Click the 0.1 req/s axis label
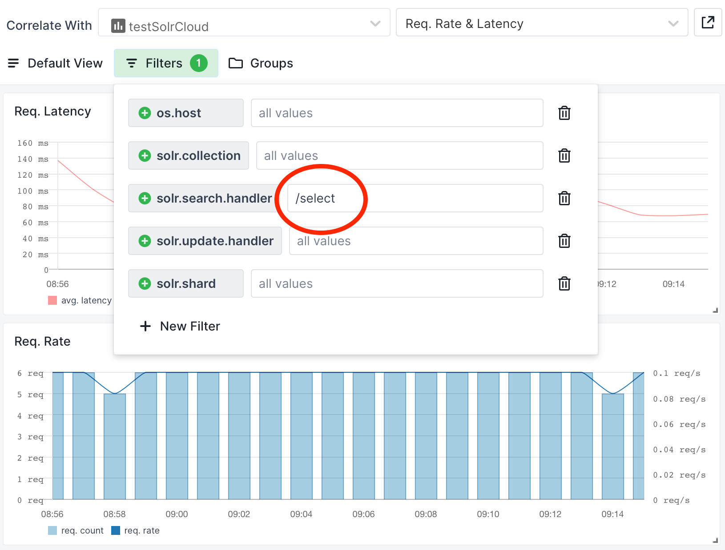Image resolution: width=725 pixels, height=550 pixels. (x=677, y=373)
